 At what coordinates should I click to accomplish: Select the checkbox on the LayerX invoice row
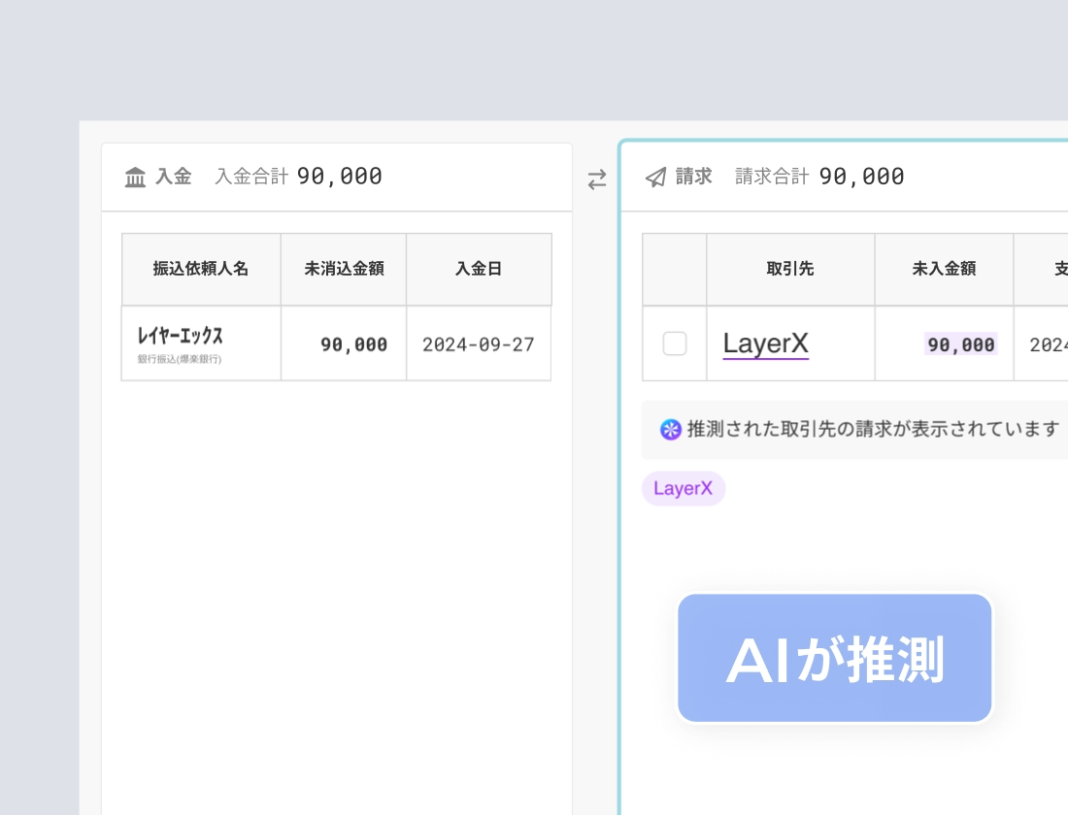pyautogui.click(x=675, y=343)
